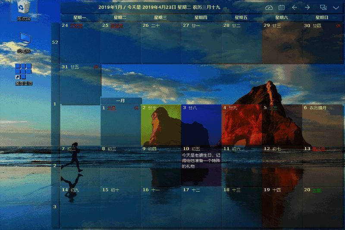Select the 6 农历腊月 date cell

tap(323, 125)
